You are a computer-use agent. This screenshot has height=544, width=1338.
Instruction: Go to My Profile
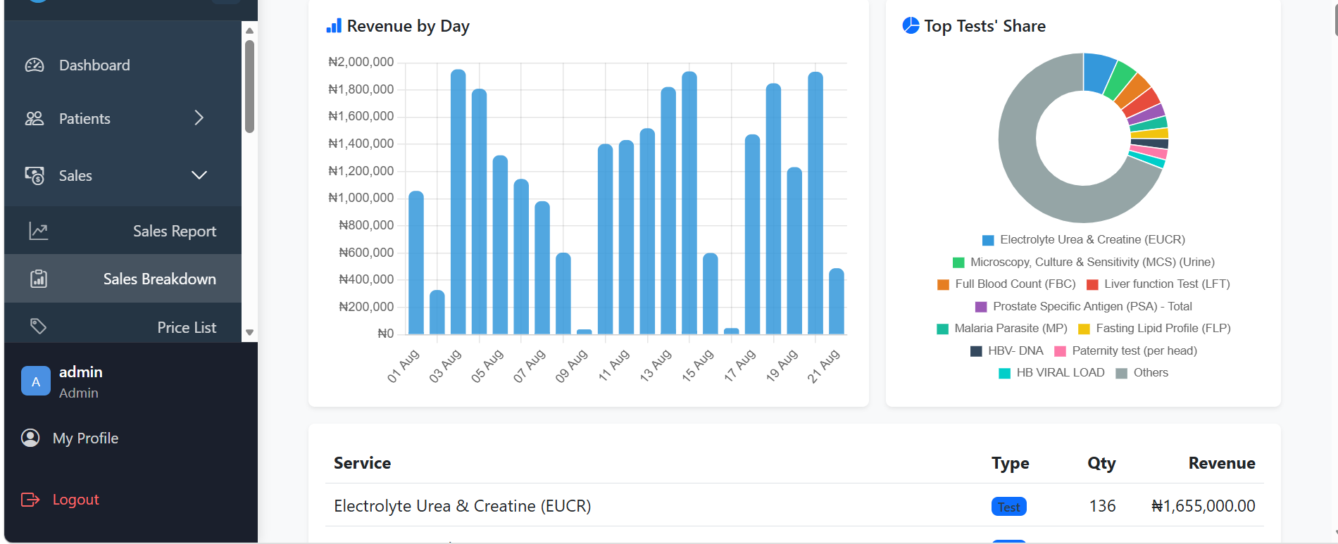tap(85, 438)
